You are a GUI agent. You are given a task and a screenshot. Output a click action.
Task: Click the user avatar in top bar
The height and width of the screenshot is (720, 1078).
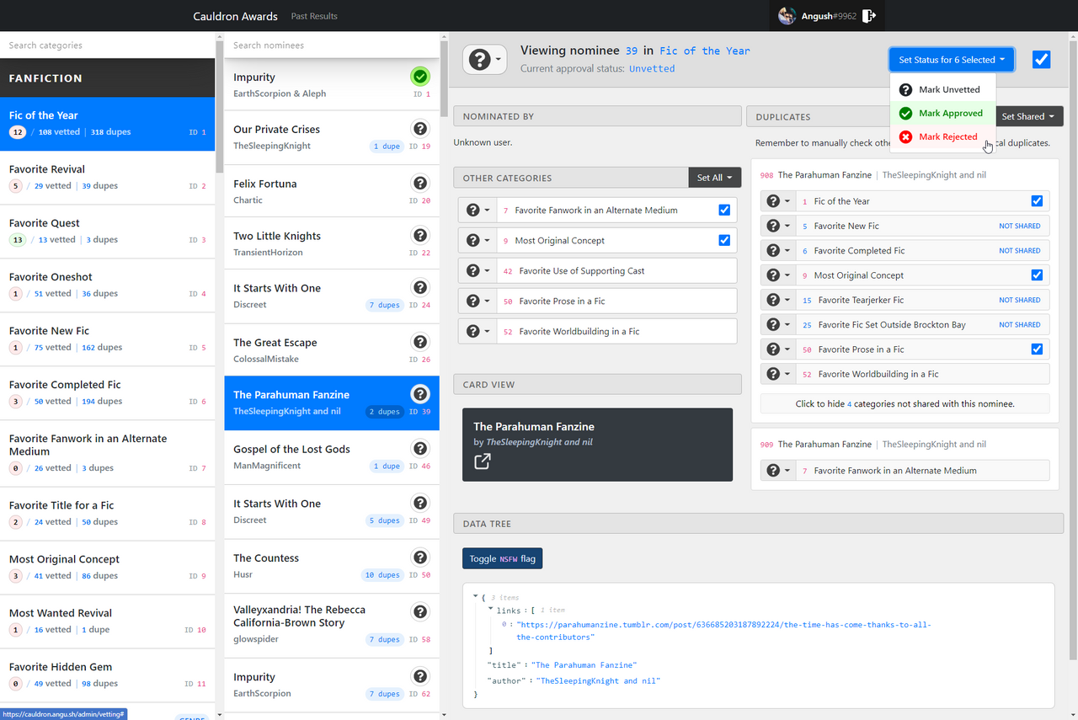click(x=787, y=16)
